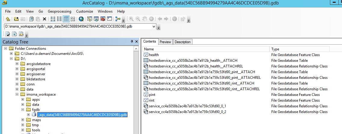
Task: Sort contents by Type column header
Action: point(300,49)
